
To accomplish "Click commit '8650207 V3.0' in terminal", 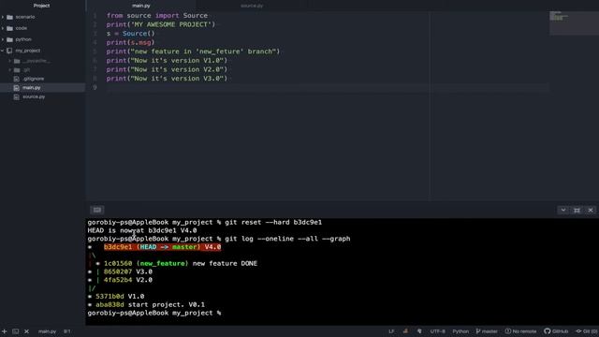I will click(x=128, y=271).
